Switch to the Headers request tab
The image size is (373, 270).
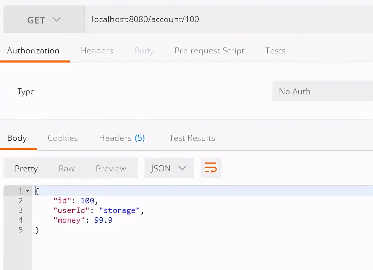pyautogui.click(x=97, y=51)
